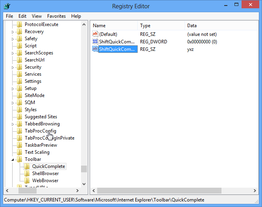The height and width of the screenshot is (207, 262).
Task: Click the Services key folder icon
Action: tap(20, 74)
